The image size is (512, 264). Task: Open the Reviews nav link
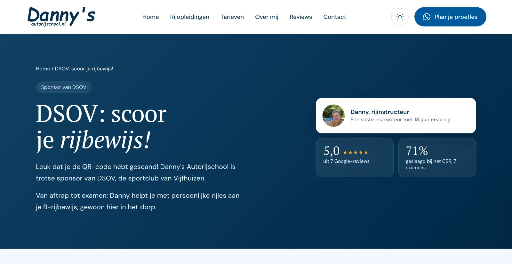point(301,17)
